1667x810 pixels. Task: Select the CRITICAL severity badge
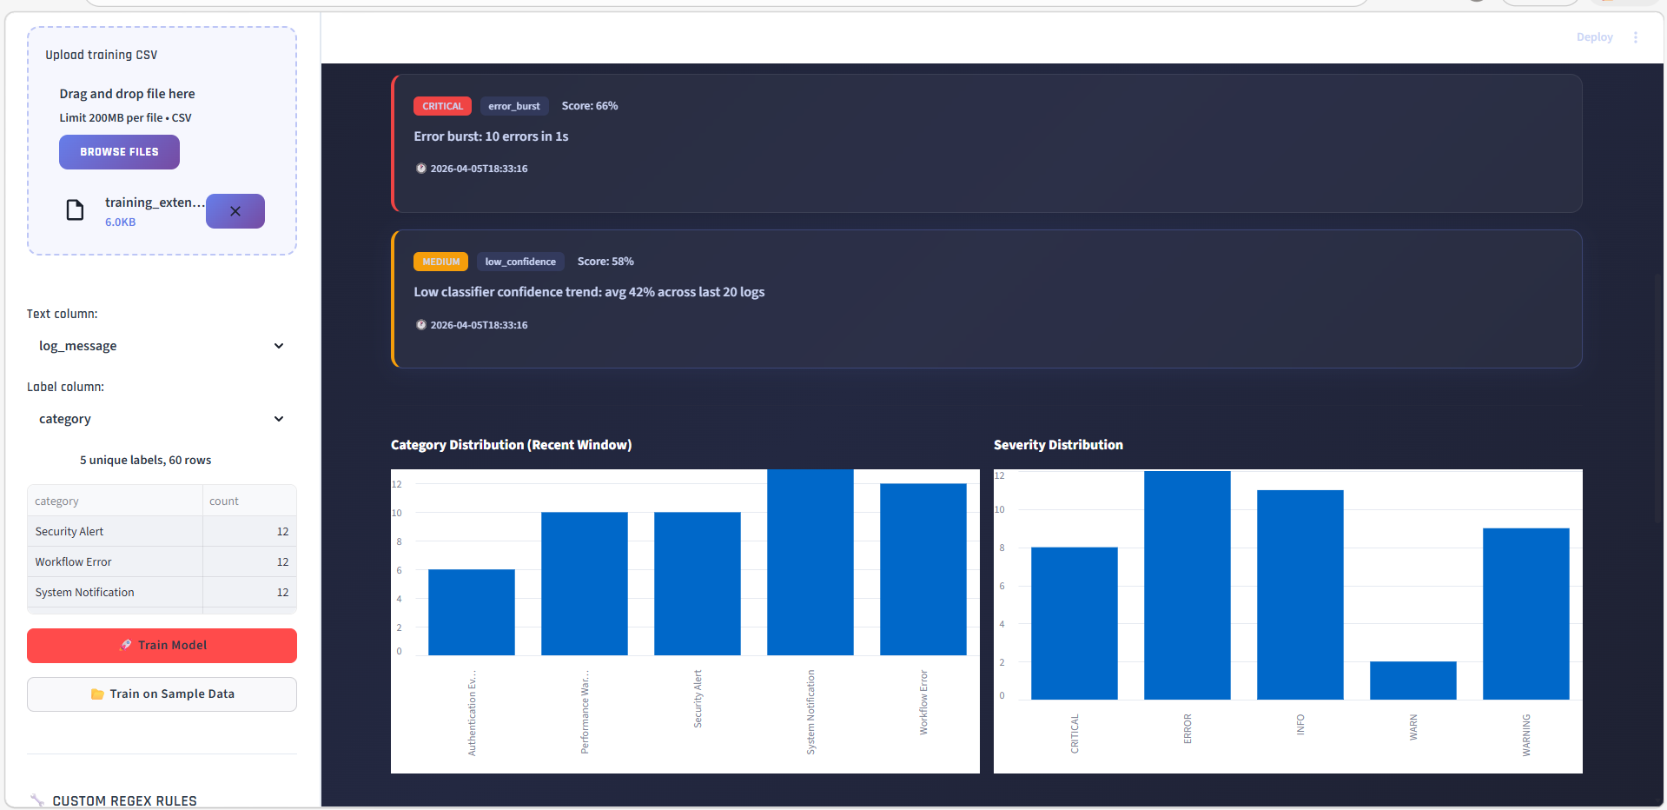click(x=442, y=106)
